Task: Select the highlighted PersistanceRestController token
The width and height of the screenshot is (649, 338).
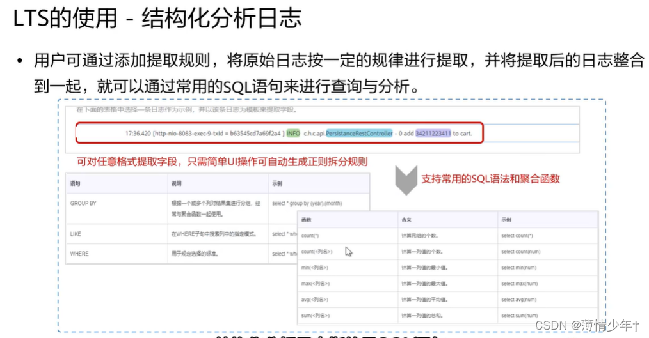Action: pos(359,134)
